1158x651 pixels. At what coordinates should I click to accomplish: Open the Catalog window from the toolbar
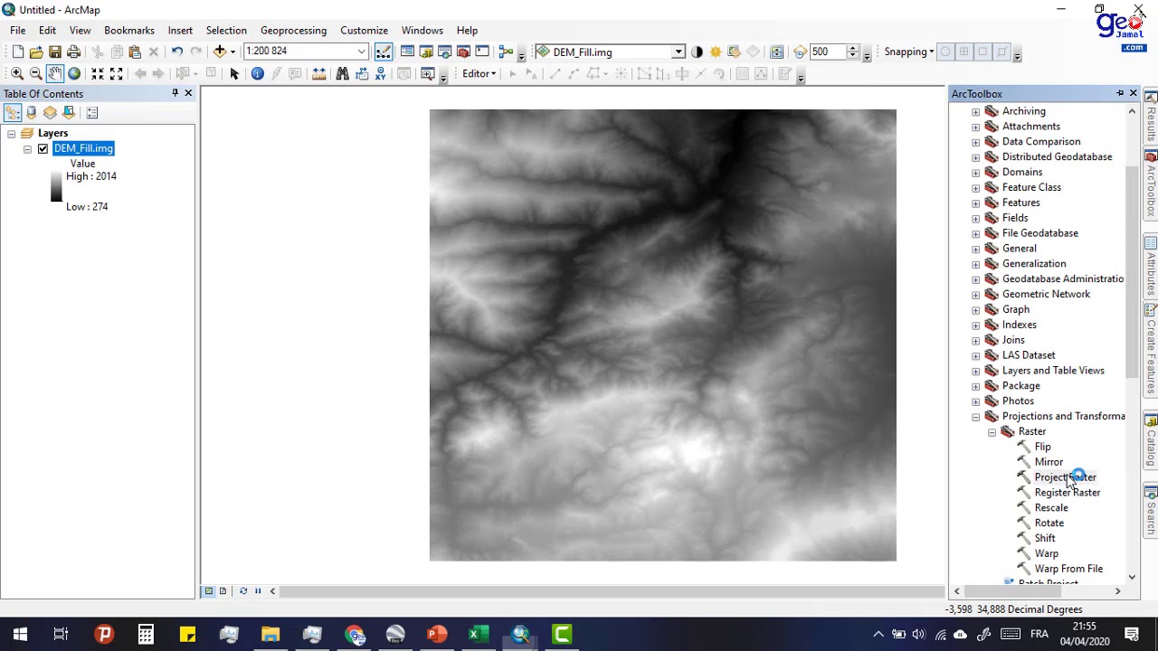[x=426, y=52]
